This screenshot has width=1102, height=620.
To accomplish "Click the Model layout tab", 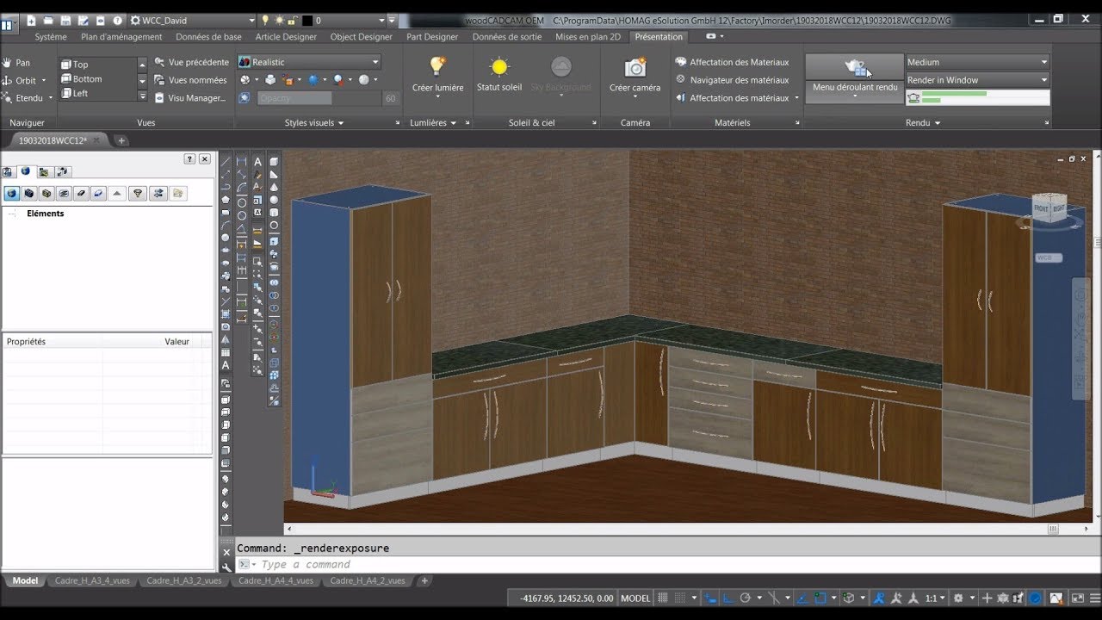I will 25,580.
